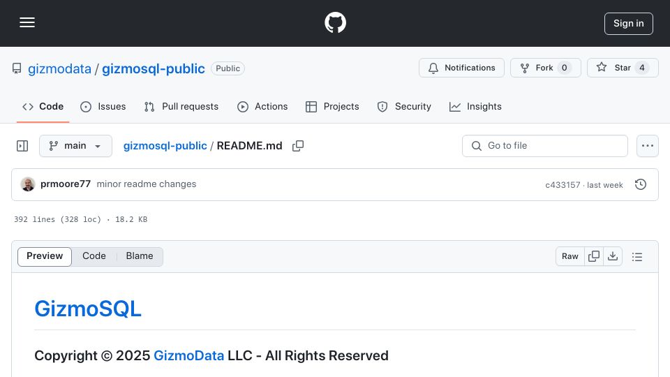Click the '392 lines (328 loc) · 18.2 KB' text
This screenshot has height=377, width=670.
pyautogui.click(x=80, y=219)
